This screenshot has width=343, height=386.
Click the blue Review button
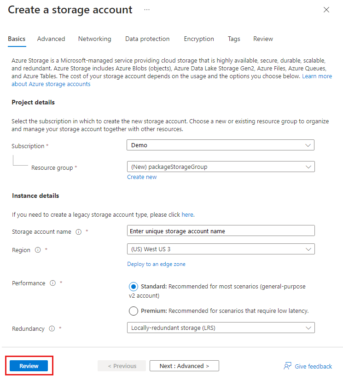coord(29,366)
